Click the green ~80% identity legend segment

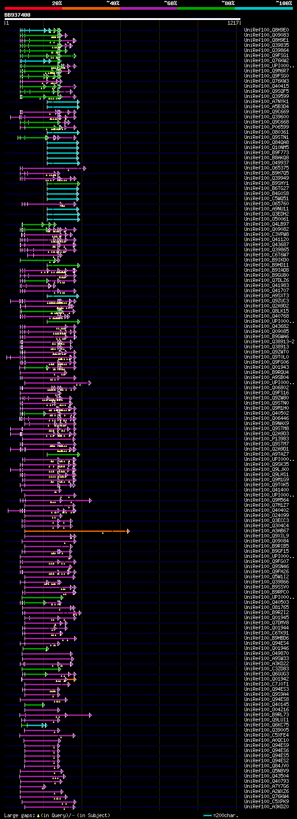coord(206,8)
